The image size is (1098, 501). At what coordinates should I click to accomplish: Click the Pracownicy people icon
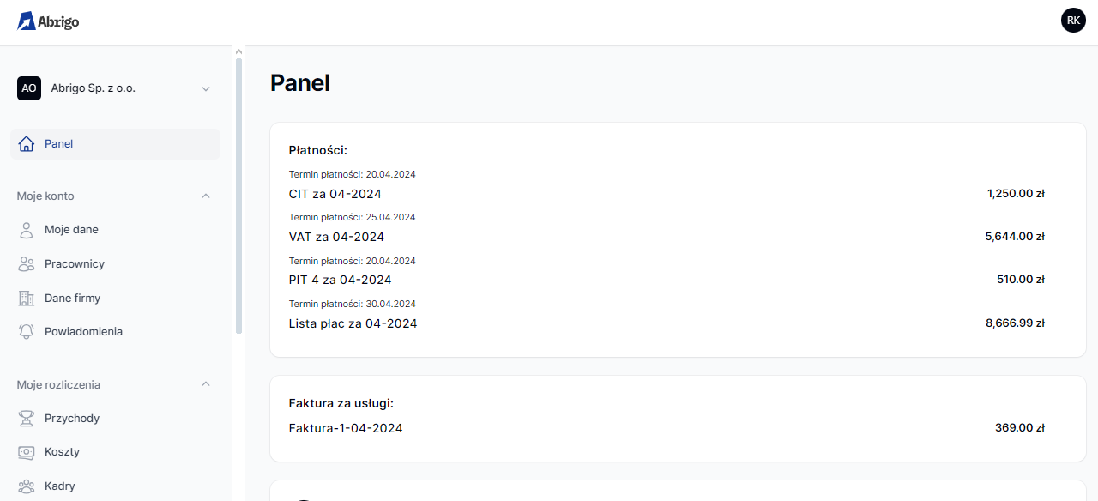click(27, 264)
